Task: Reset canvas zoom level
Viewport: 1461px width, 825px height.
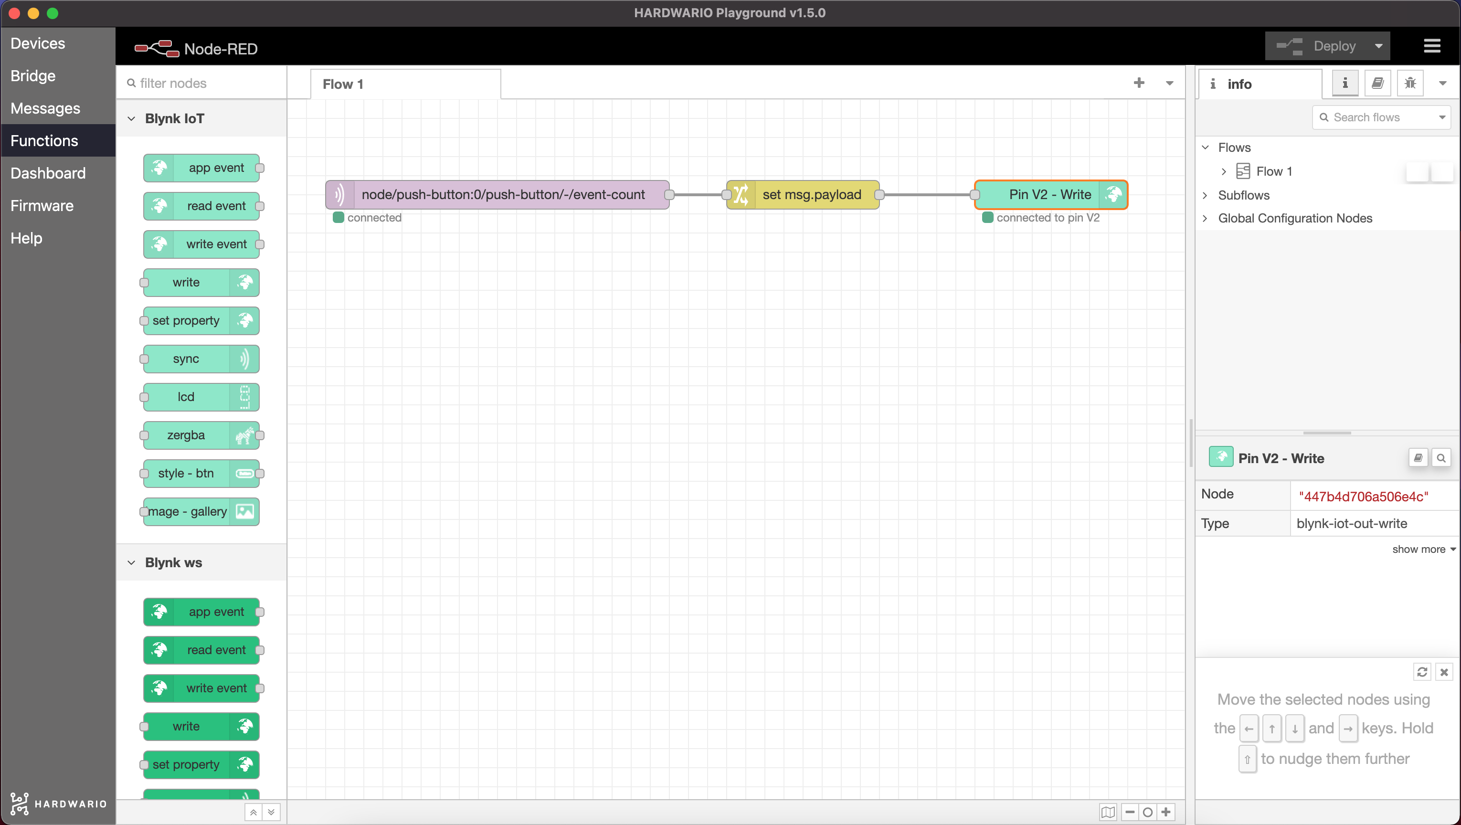Action: click(x=1147, y=812)
